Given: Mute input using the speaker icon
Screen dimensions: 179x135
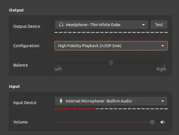Looking at the screenshot, I should (x=163, y=122).
